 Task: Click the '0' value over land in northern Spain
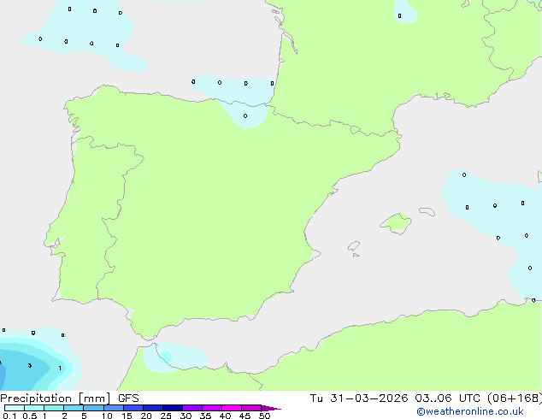pos(245,115)
